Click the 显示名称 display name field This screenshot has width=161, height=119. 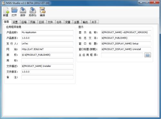coord(126,32)
